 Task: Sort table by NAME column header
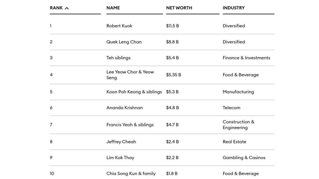pyautogui.click(x=113, y=8)
